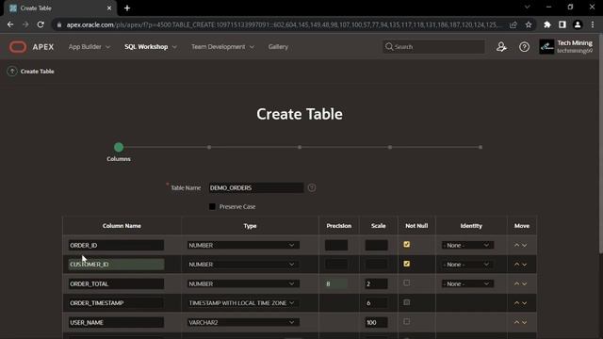The image size is (603, 339).
Task: Reload the browser page
Action: (x=41, y=24)
